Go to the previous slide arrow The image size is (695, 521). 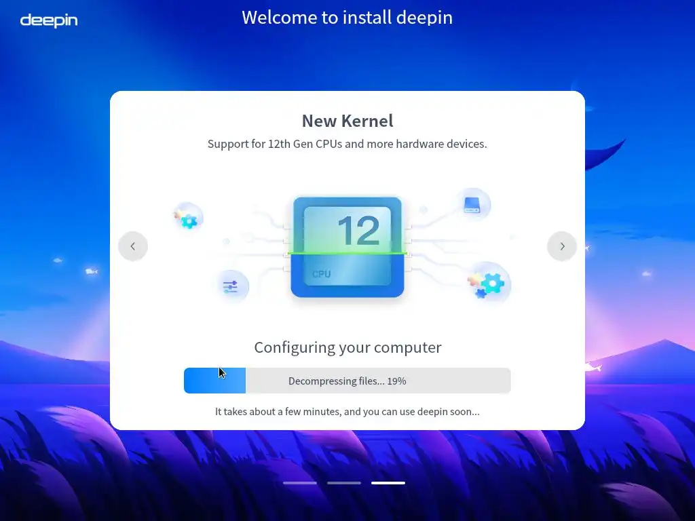[x=133, y=246]
